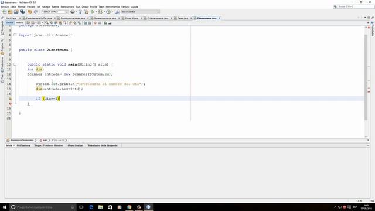Viewport: 375px width, 211px height.
Task: Click the NetBeans quick search field
Action: tap(354, 6)
